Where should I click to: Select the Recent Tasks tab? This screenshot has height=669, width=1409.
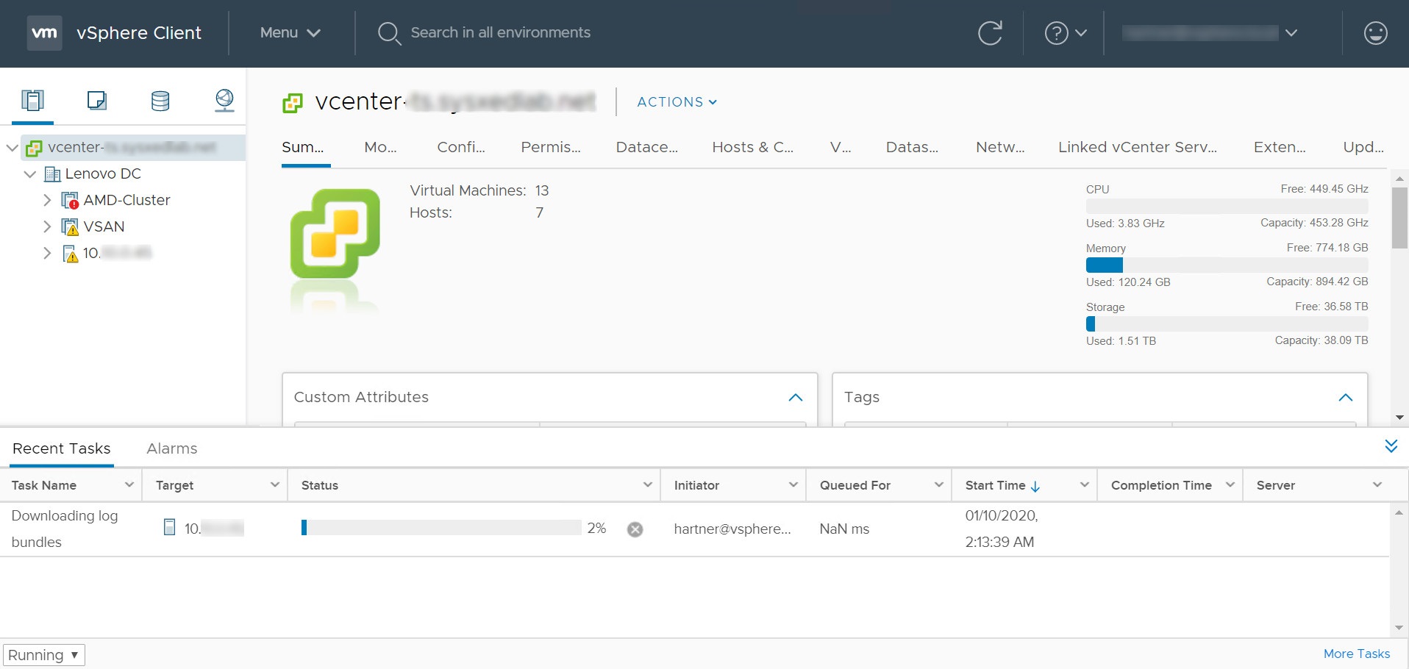click(62, 448)
